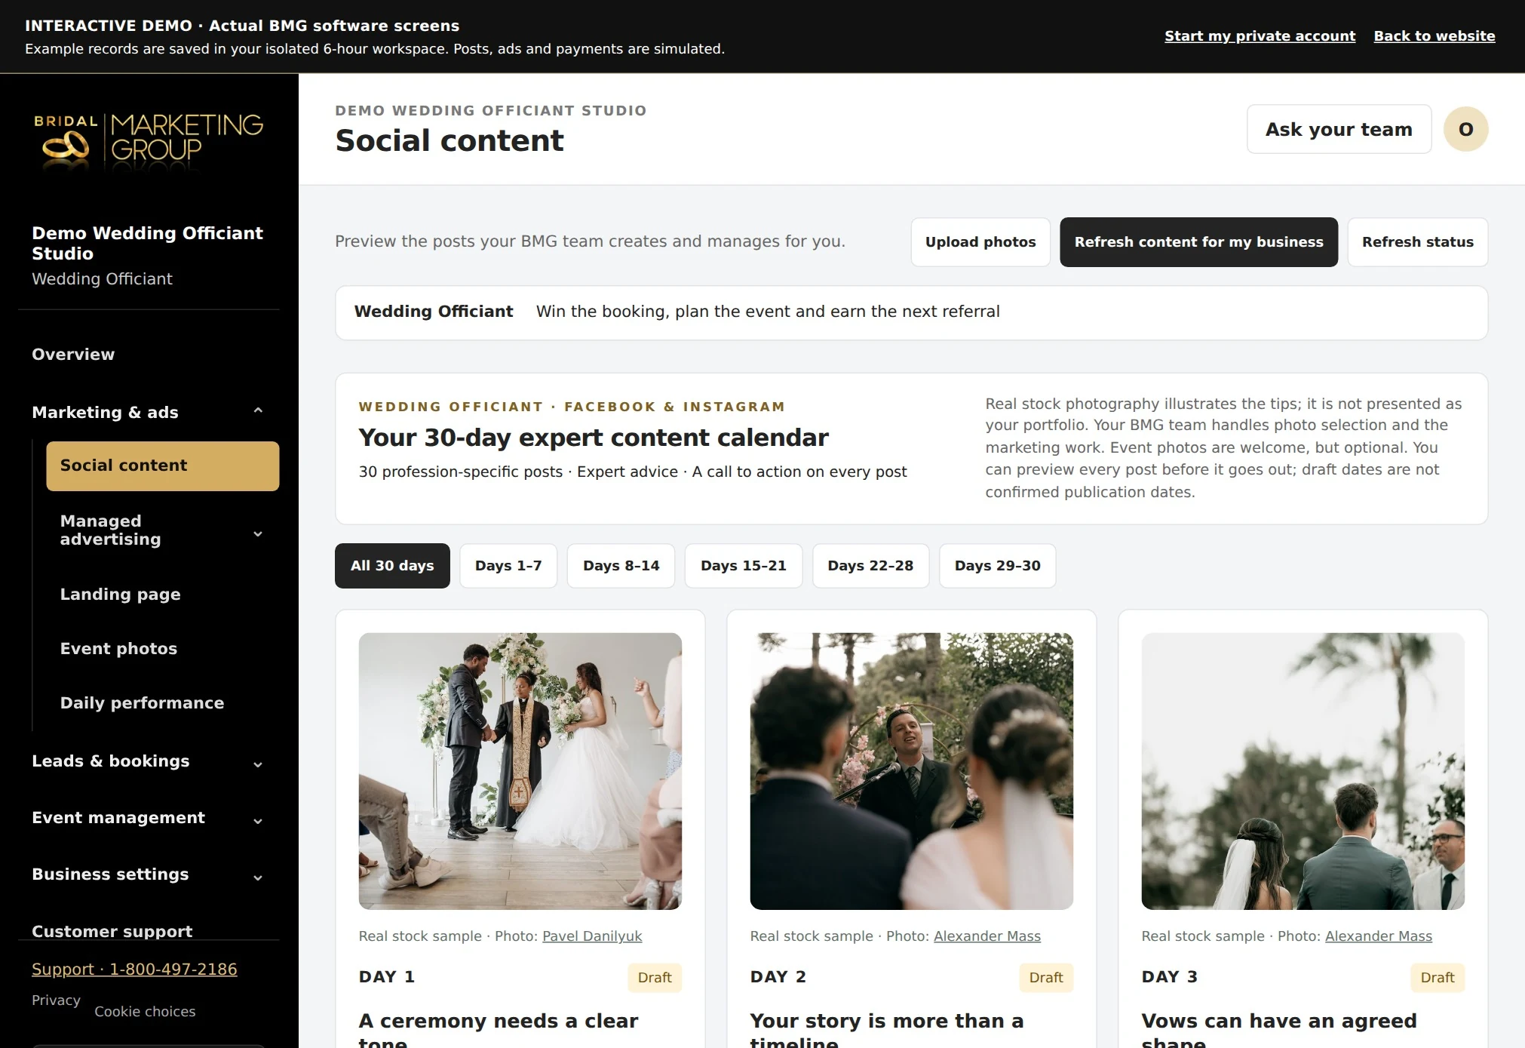Viewport: 1525px width, 1048px height.
Task: Open Alexander Mass link under Day 2
Action: [986, 936]
